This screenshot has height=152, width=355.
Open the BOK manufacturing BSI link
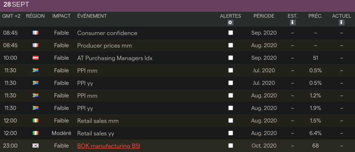tap(109, 146)
